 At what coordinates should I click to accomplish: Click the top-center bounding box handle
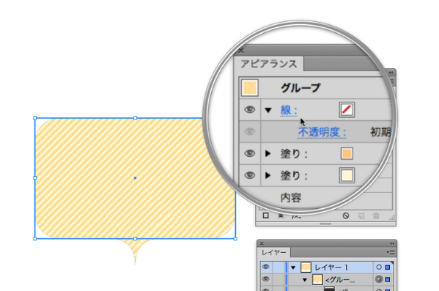pyautogui.click(x=136, y=118)
